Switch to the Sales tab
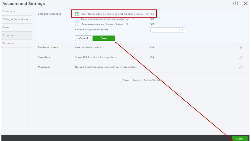 [x=17, y=27]
